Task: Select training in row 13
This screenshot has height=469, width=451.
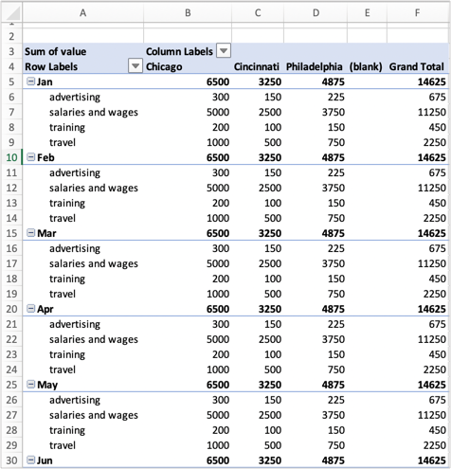Action: (x=67, y=203)
